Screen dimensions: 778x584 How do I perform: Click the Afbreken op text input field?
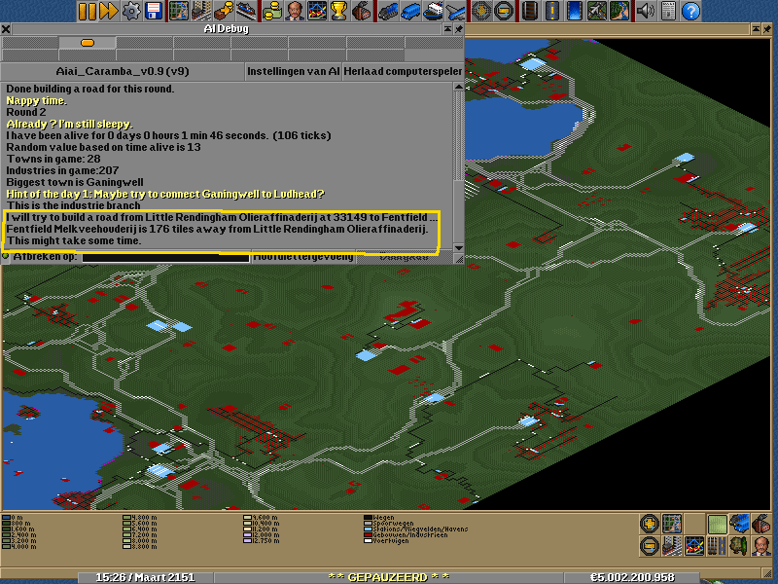(165, 257)
